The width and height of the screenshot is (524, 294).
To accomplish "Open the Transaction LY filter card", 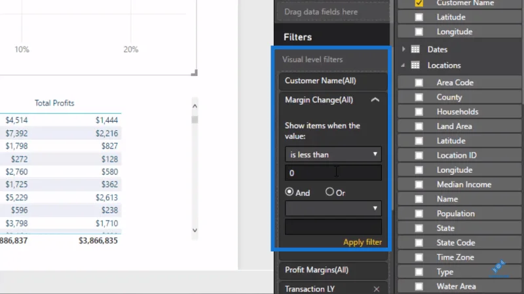I will [x=333, y=288].
